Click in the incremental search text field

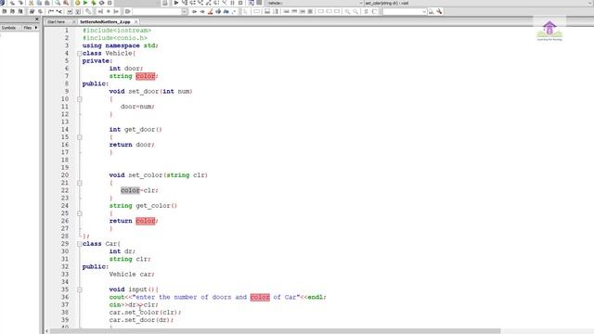click(x=157, y=11)
